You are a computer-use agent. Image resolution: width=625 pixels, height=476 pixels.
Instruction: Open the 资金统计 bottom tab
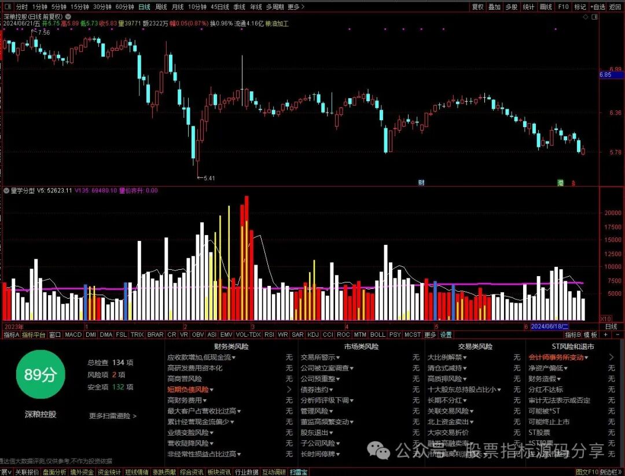(109, 472)
